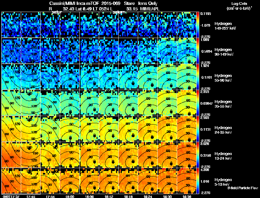Image resolution: width=260 pixels, height=198 pixels.
Task: Click the '18:30' time label
Action: point(167,196)
